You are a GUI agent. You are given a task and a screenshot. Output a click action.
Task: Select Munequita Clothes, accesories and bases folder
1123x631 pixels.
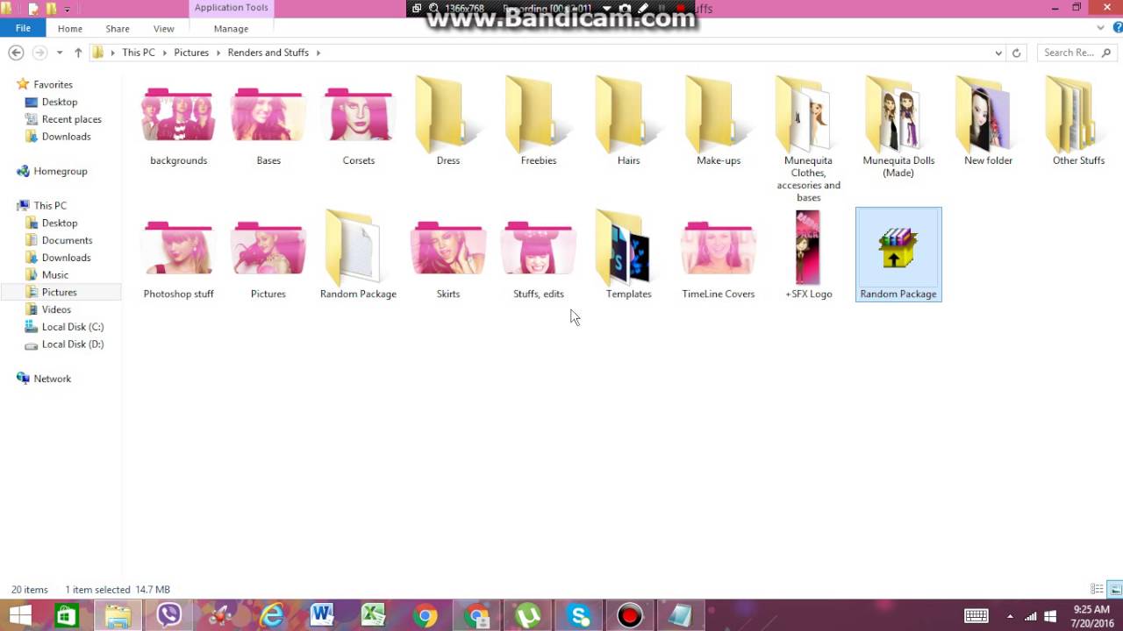click(808, 140)
